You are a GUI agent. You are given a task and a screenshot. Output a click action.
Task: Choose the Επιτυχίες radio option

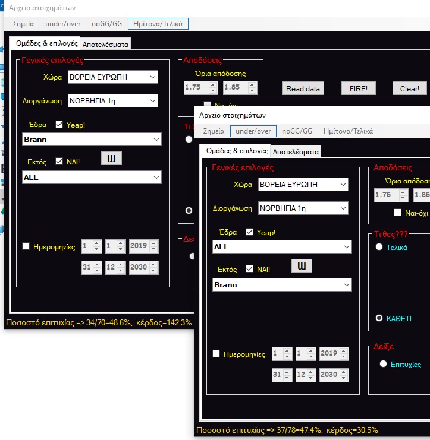pos(383,364)
